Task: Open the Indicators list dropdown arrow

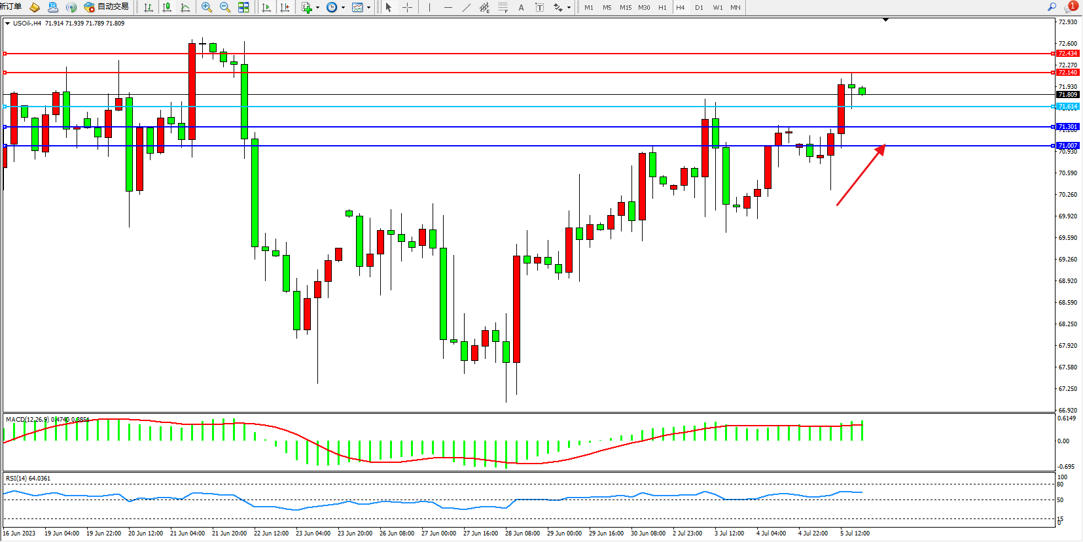Action: pyautogui.click(x=317, y=8)
